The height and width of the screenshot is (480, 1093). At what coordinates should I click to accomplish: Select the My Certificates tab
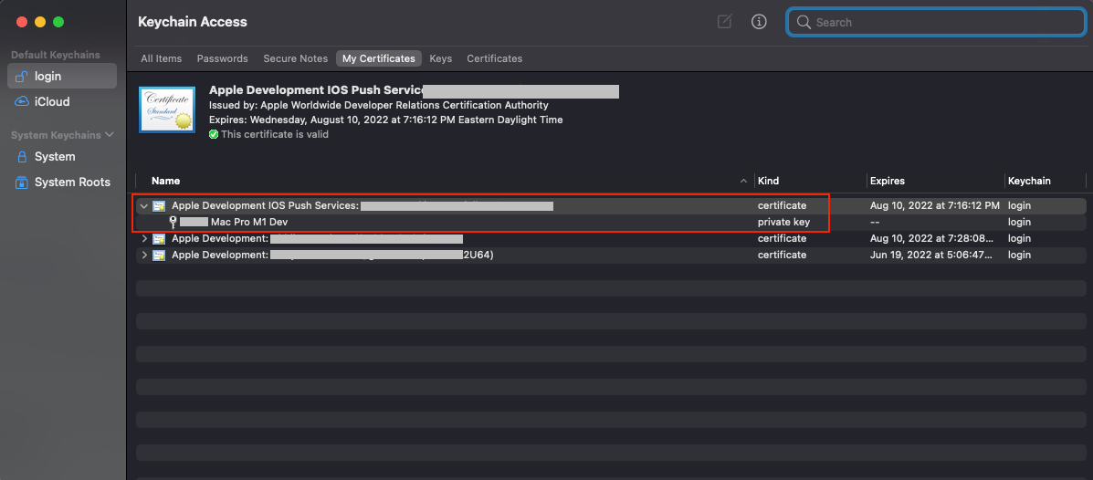coord(379,58)
